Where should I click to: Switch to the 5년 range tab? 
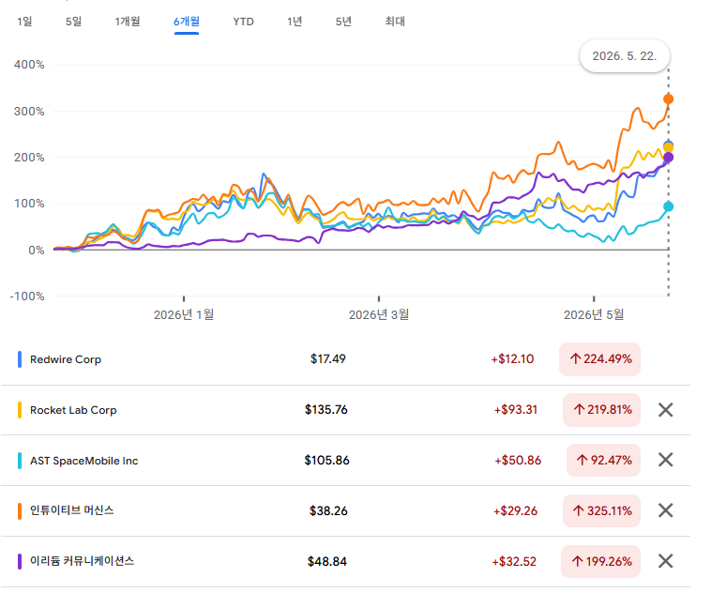(x=343, y=22)
